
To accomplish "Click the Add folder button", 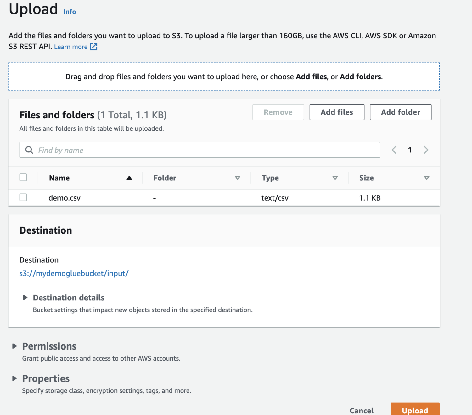I will click(x=400, y=112).
